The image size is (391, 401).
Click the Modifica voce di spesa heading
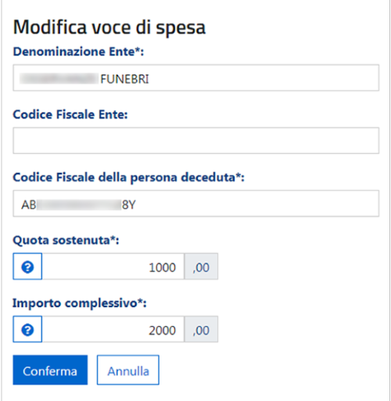109,27
